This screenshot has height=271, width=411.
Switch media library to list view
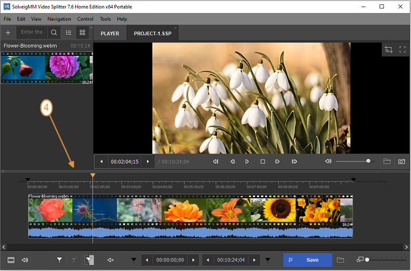click(68, 33)
